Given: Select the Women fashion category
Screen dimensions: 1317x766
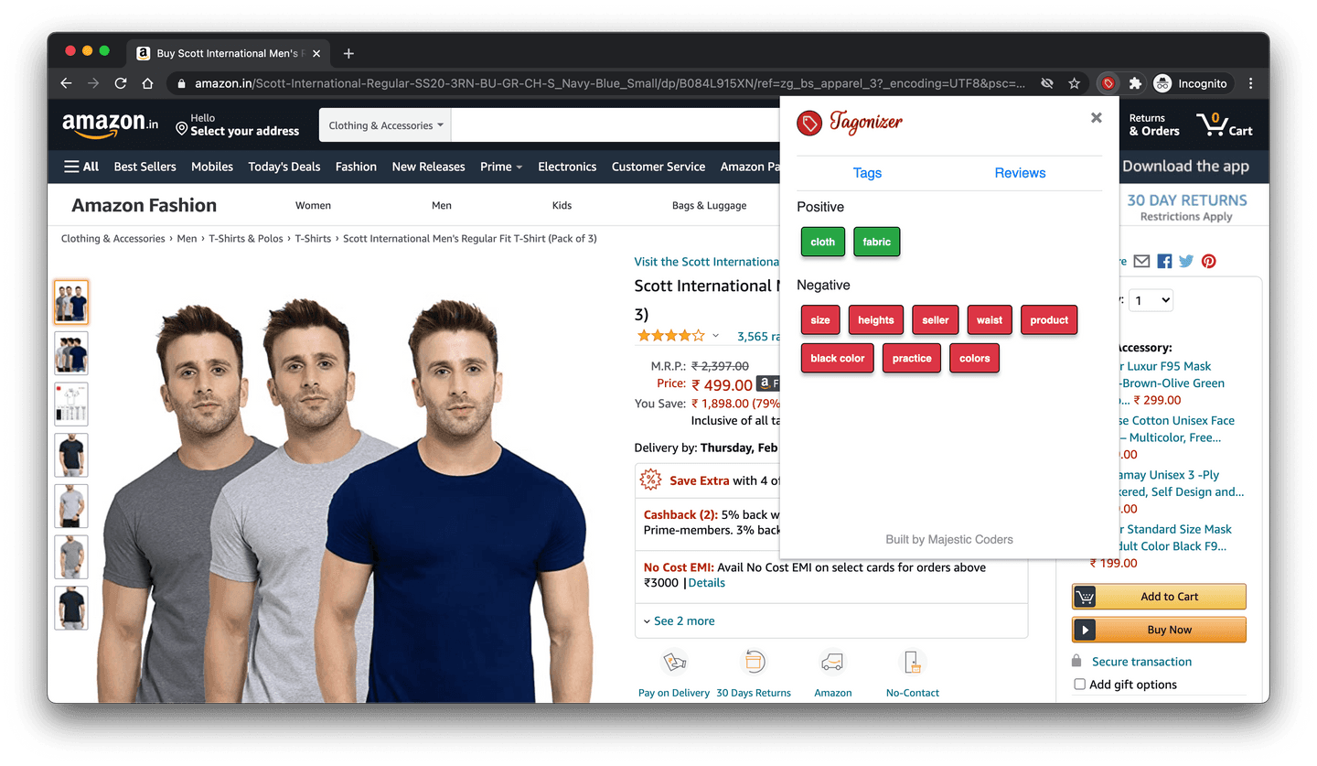Looking at the screenshot, I should click(313, 205).
